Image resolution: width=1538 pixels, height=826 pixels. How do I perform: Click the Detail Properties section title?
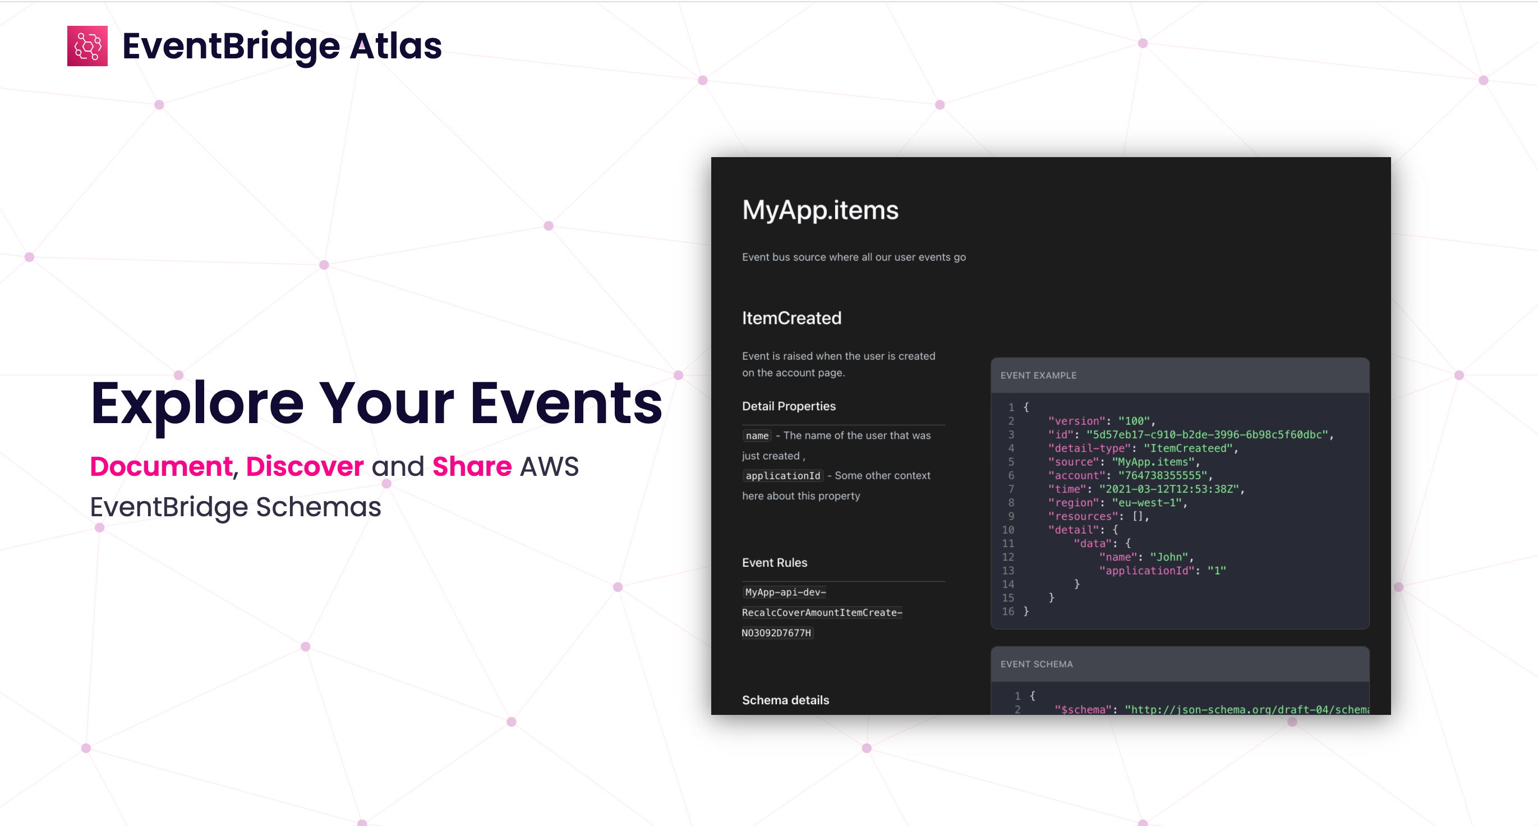coord(788,406)
